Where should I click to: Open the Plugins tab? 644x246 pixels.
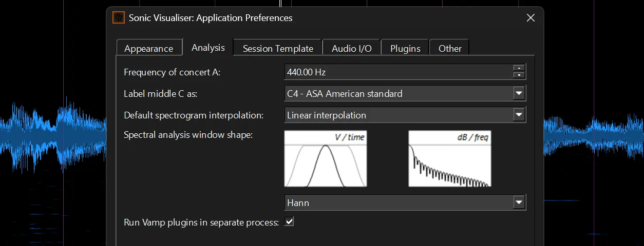coord(405,48)
